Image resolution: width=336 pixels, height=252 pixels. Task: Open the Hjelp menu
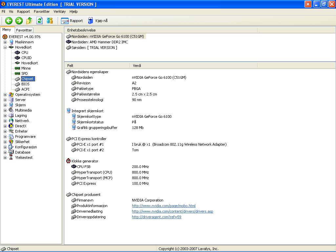pos(73,11)
